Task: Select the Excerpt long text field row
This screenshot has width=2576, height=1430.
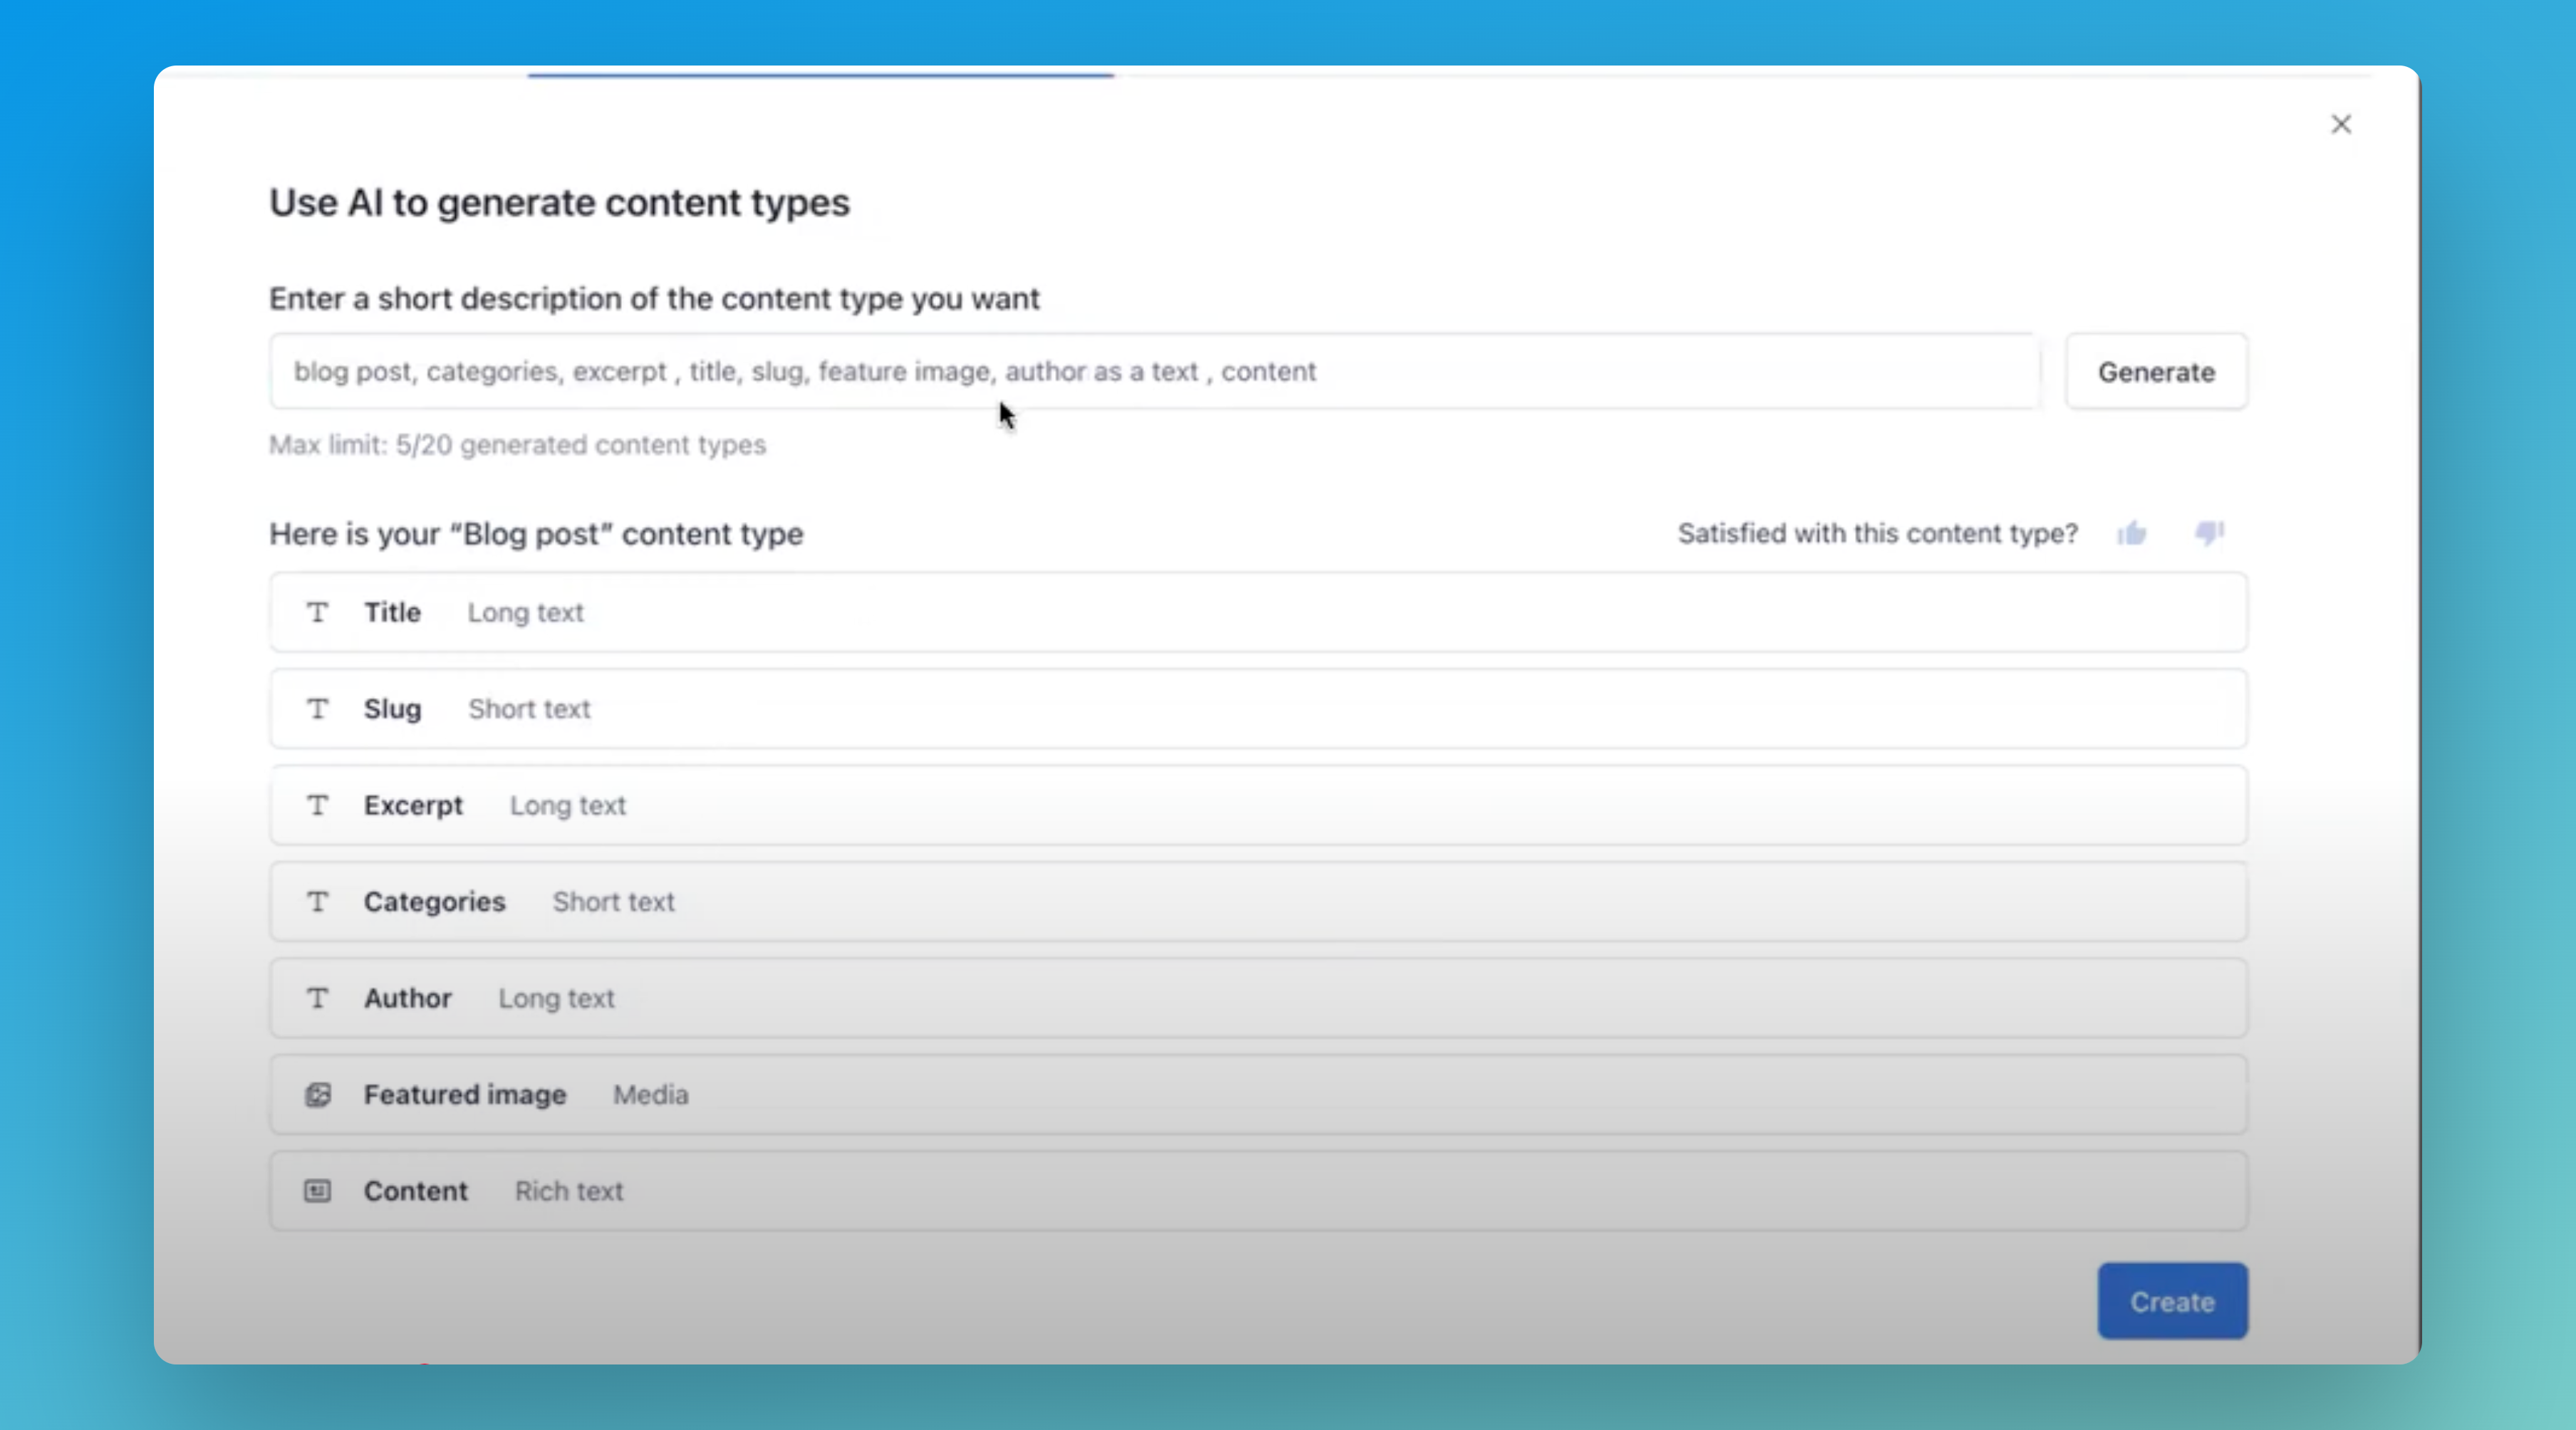Action: 1257,805
